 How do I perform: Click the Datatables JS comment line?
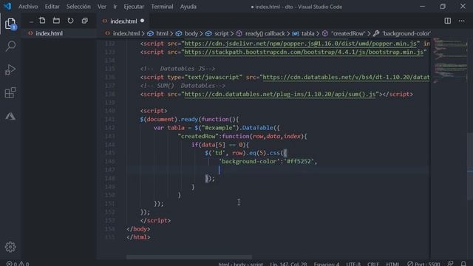point(177,69)
